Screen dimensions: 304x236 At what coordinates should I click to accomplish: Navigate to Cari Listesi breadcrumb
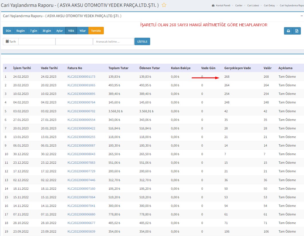click(254, 5)
